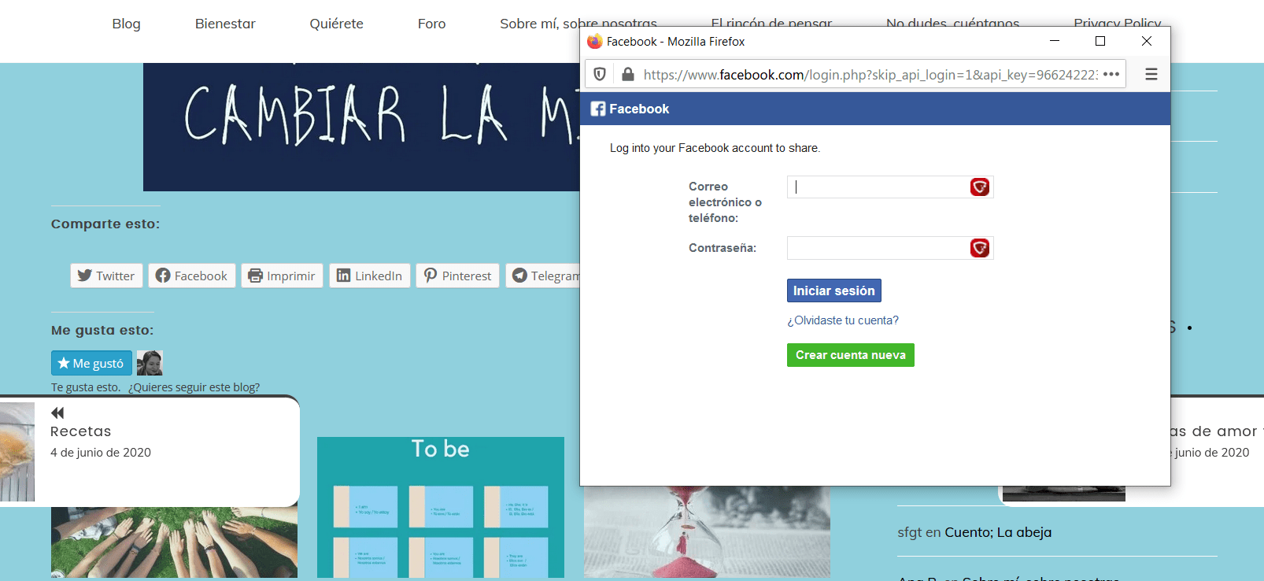1264x581 pixels.
Task: Click the rewind arrow icon above Recetas
Action: point(57,413)
